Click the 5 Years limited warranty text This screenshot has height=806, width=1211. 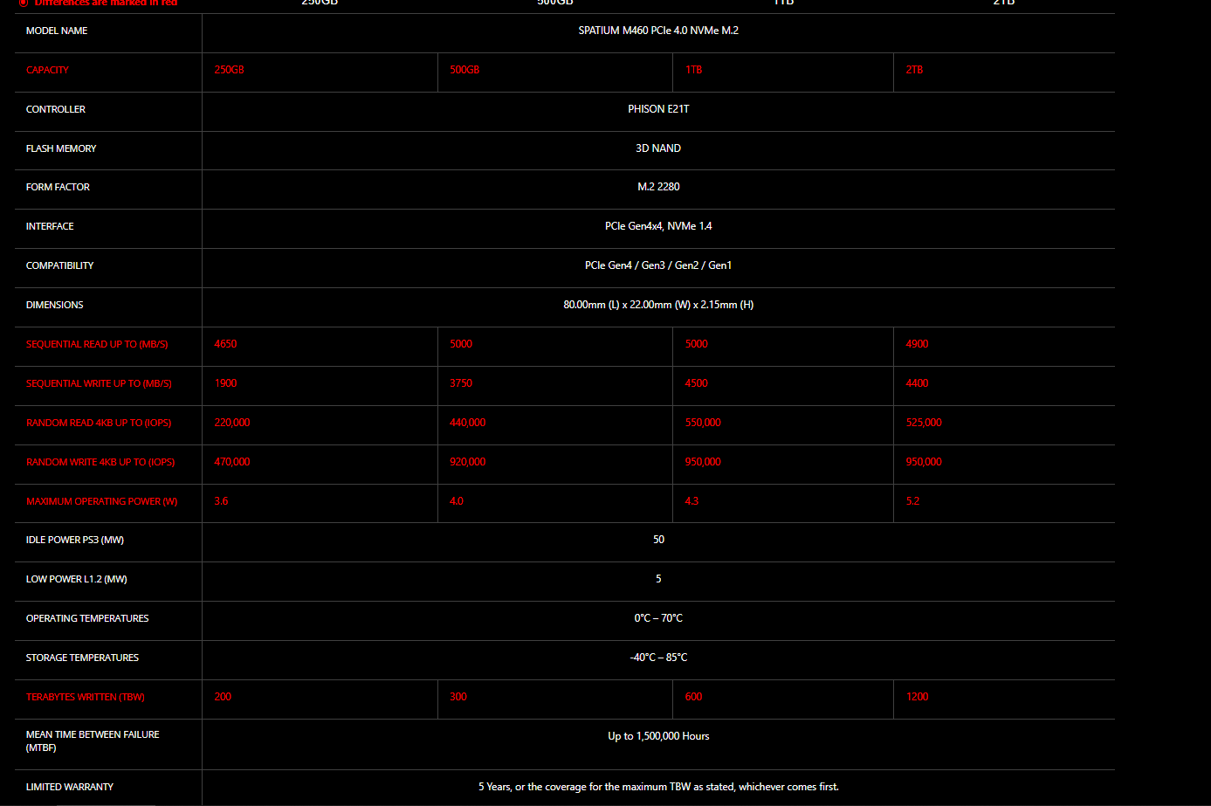[658, 787]
